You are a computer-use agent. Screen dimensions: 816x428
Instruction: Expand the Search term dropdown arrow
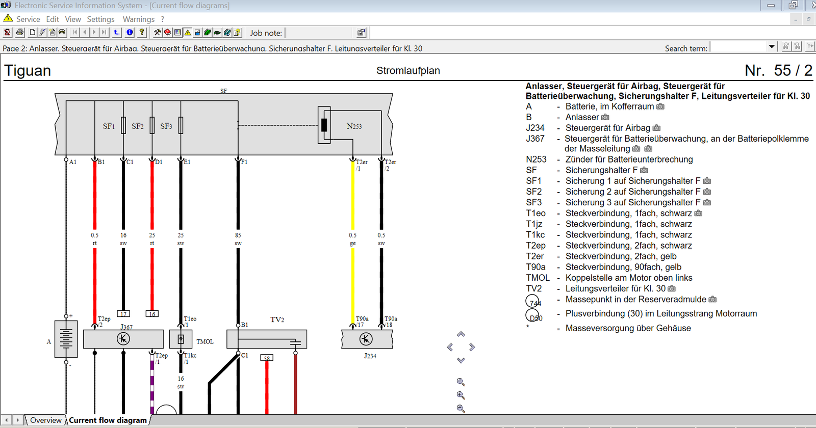point(772,47)
